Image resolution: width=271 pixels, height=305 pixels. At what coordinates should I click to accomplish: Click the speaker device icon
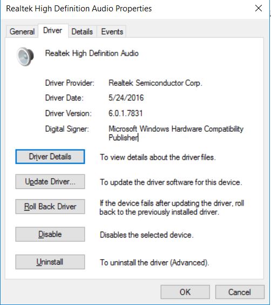25,57
